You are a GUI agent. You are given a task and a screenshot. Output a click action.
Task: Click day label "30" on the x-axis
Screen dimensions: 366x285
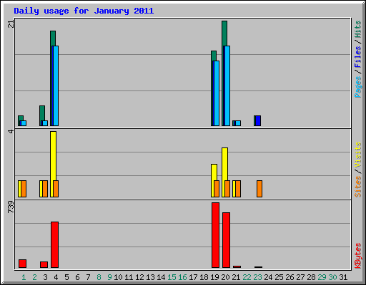point(332,277)
